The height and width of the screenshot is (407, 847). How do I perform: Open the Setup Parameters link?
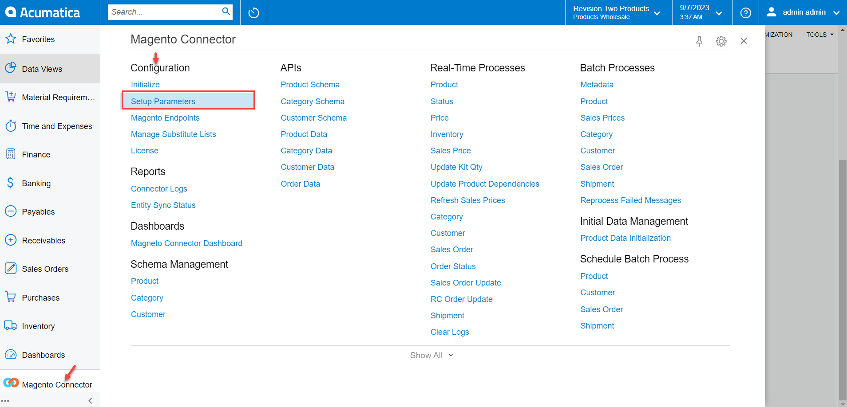(162, 101)
